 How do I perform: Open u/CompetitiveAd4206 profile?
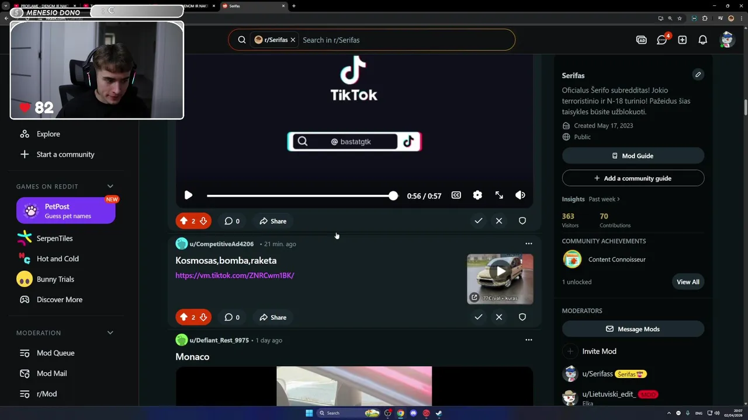pos(221,244)
